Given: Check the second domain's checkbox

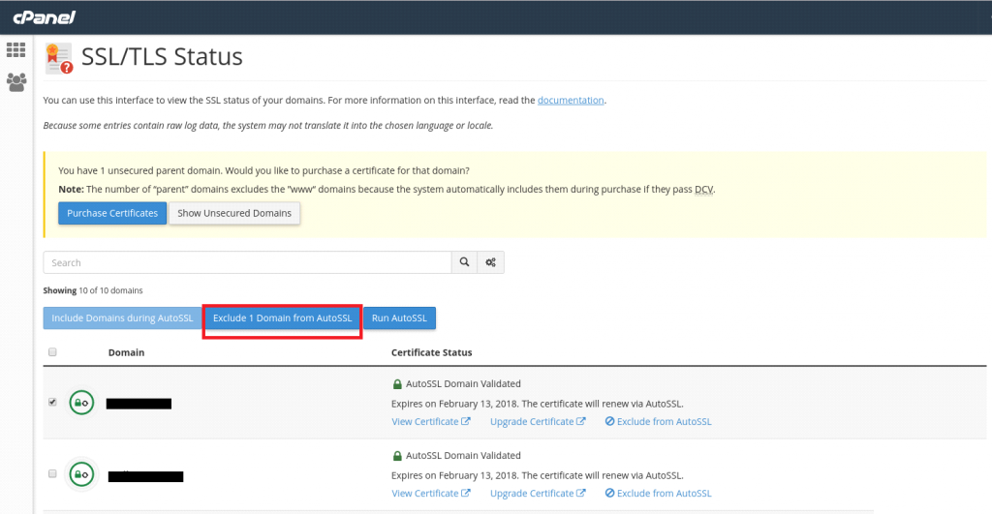Looking at the screenshot, I should coord(52,474).
